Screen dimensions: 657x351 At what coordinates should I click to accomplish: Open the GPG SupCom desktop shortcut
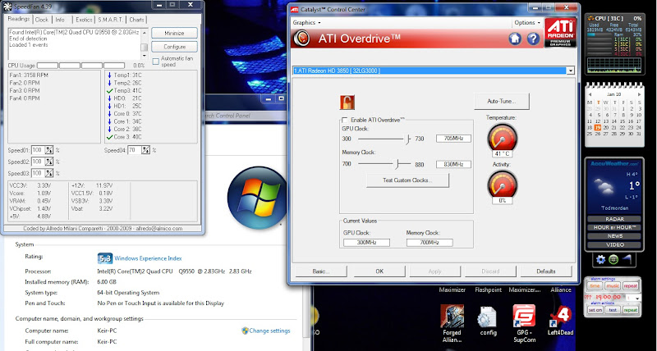(524, 316)
